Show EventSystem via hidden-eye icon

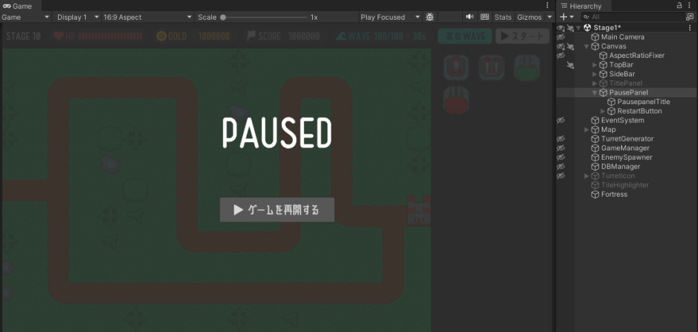(x=561, y=120)
